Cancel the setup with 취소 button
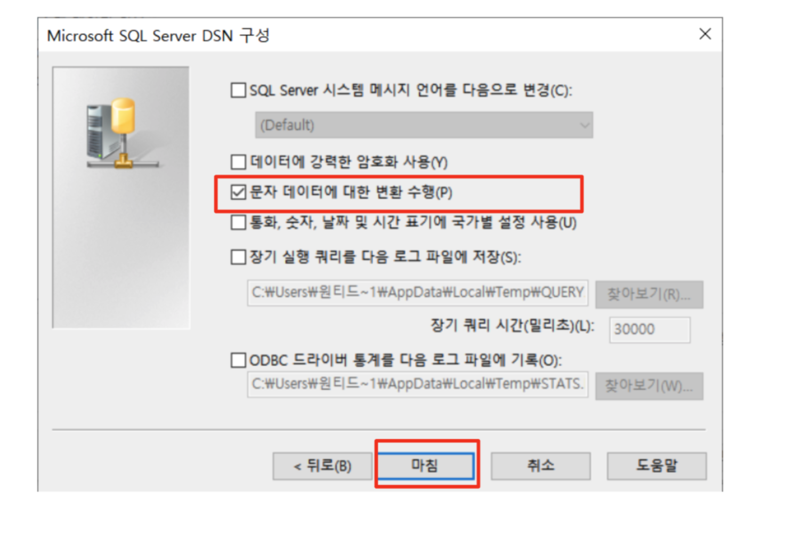This screenshot has height=534, width=793. tap(540, 466)
